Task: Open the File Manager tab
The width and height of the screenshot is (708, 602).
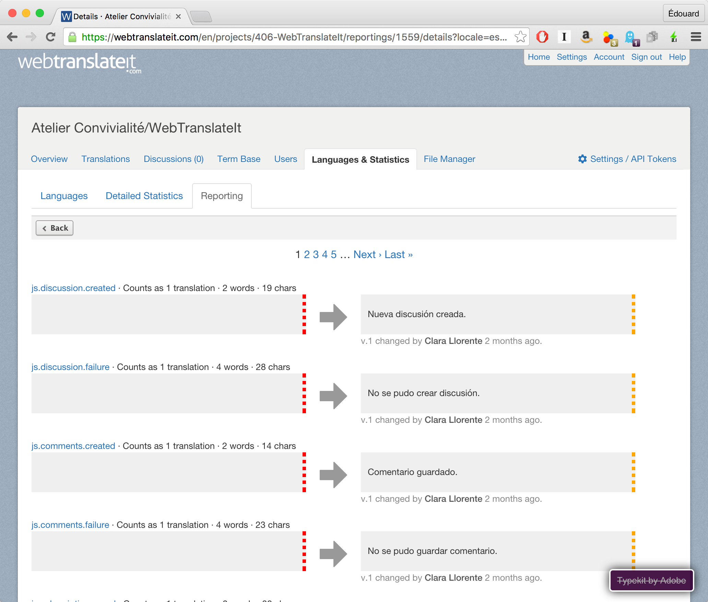Action: tap(449, 159)
